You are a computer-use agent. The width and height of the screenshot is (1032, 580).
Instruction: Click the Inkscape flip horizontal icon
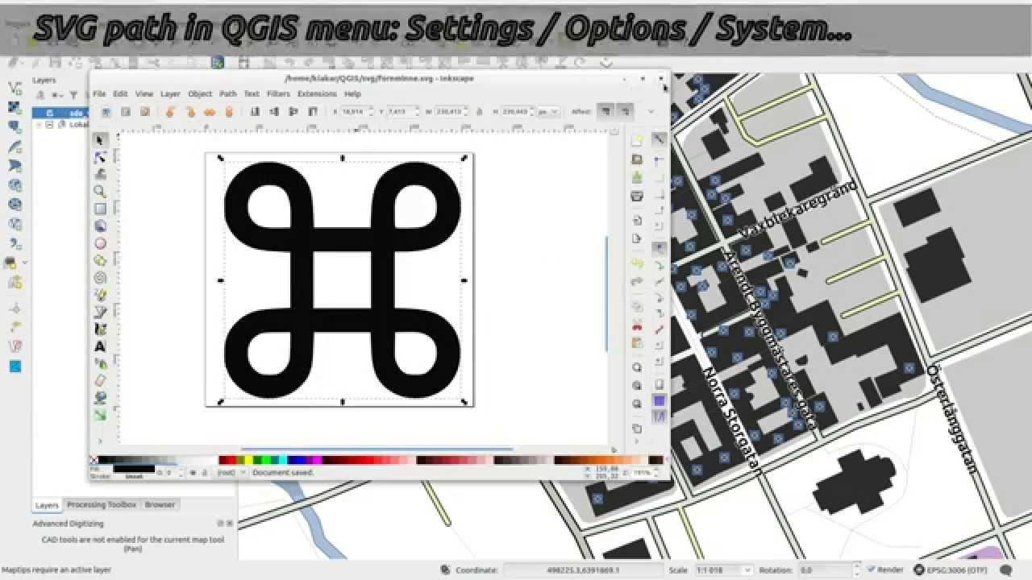pyautogui.click(x=210, y=112)
